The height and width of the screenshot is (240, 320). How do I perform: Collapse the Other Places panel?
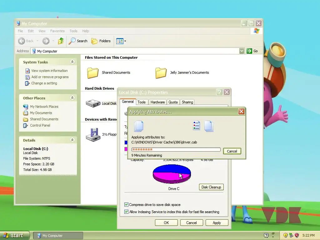[72, 98]
